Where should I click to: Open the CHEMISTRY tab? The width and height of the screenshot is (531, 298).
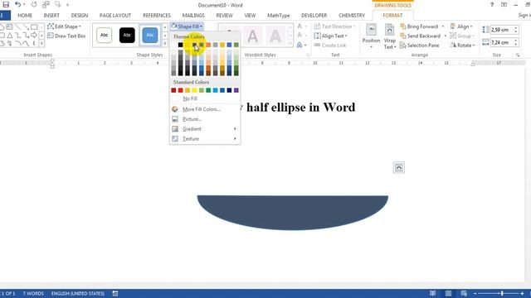352,15
